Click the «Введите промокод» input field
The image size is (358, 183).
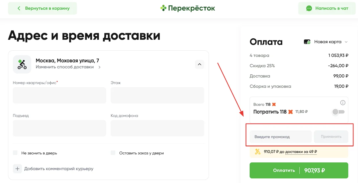point(281,137)
